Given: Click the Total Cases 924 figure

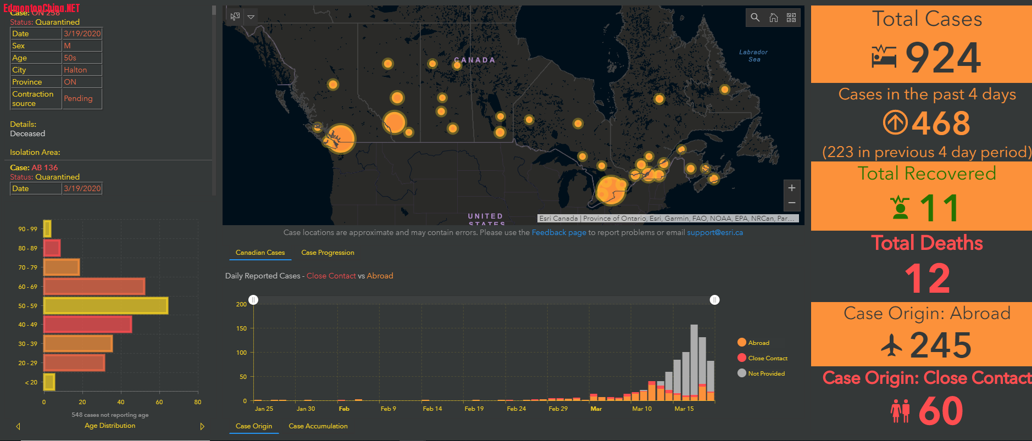Looking at the screenshot, I should coord(943,57).
